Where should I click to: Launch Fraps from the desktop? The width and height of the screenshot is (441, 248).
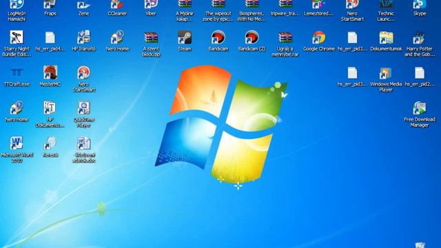50,8
